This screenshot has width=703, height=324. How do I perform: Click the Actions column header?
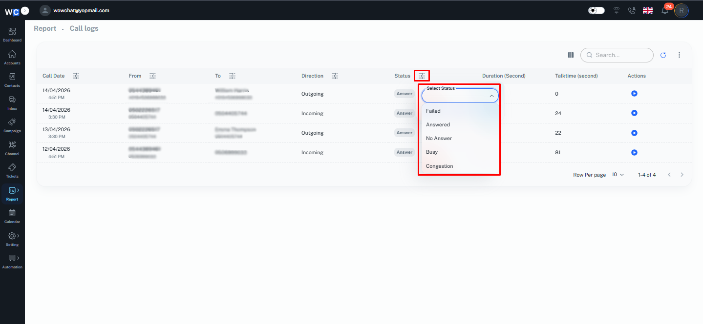637,76
